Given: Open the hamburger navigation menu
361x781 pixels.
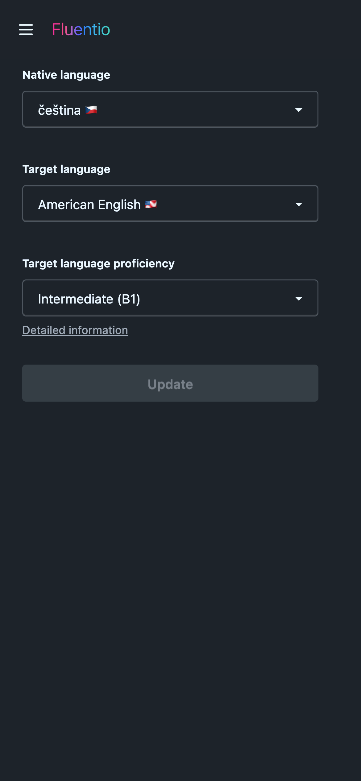Looking at the screenshot, I should coord(26,30).
